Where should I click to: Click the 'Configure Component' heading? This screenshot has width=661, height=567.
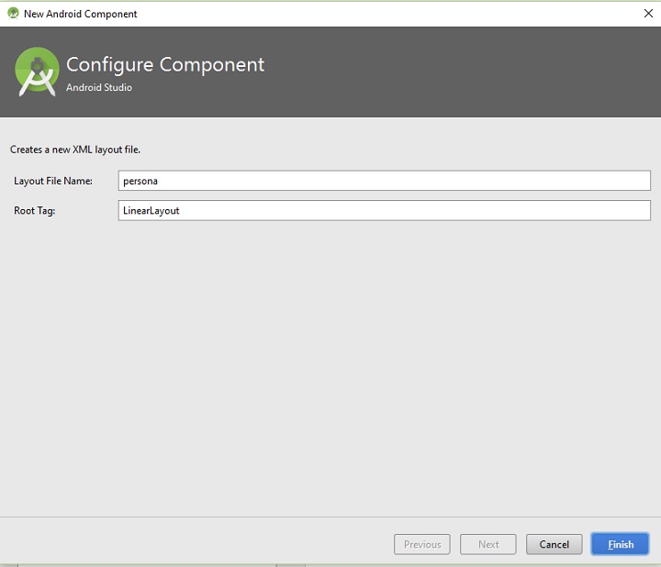165,65
